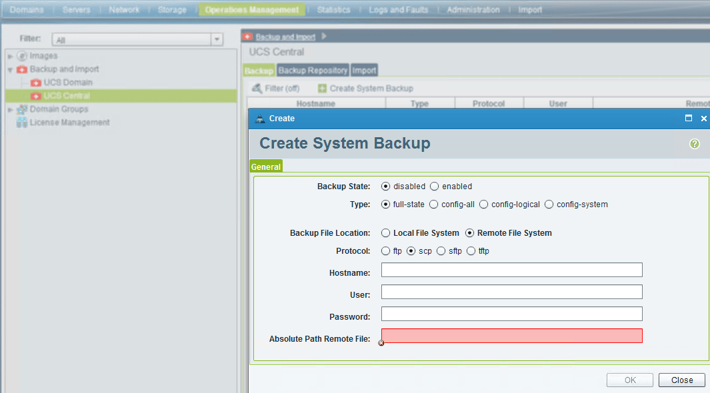Select ftp protocol
This screenshot has height=393, width=710.
click(385, 251)
